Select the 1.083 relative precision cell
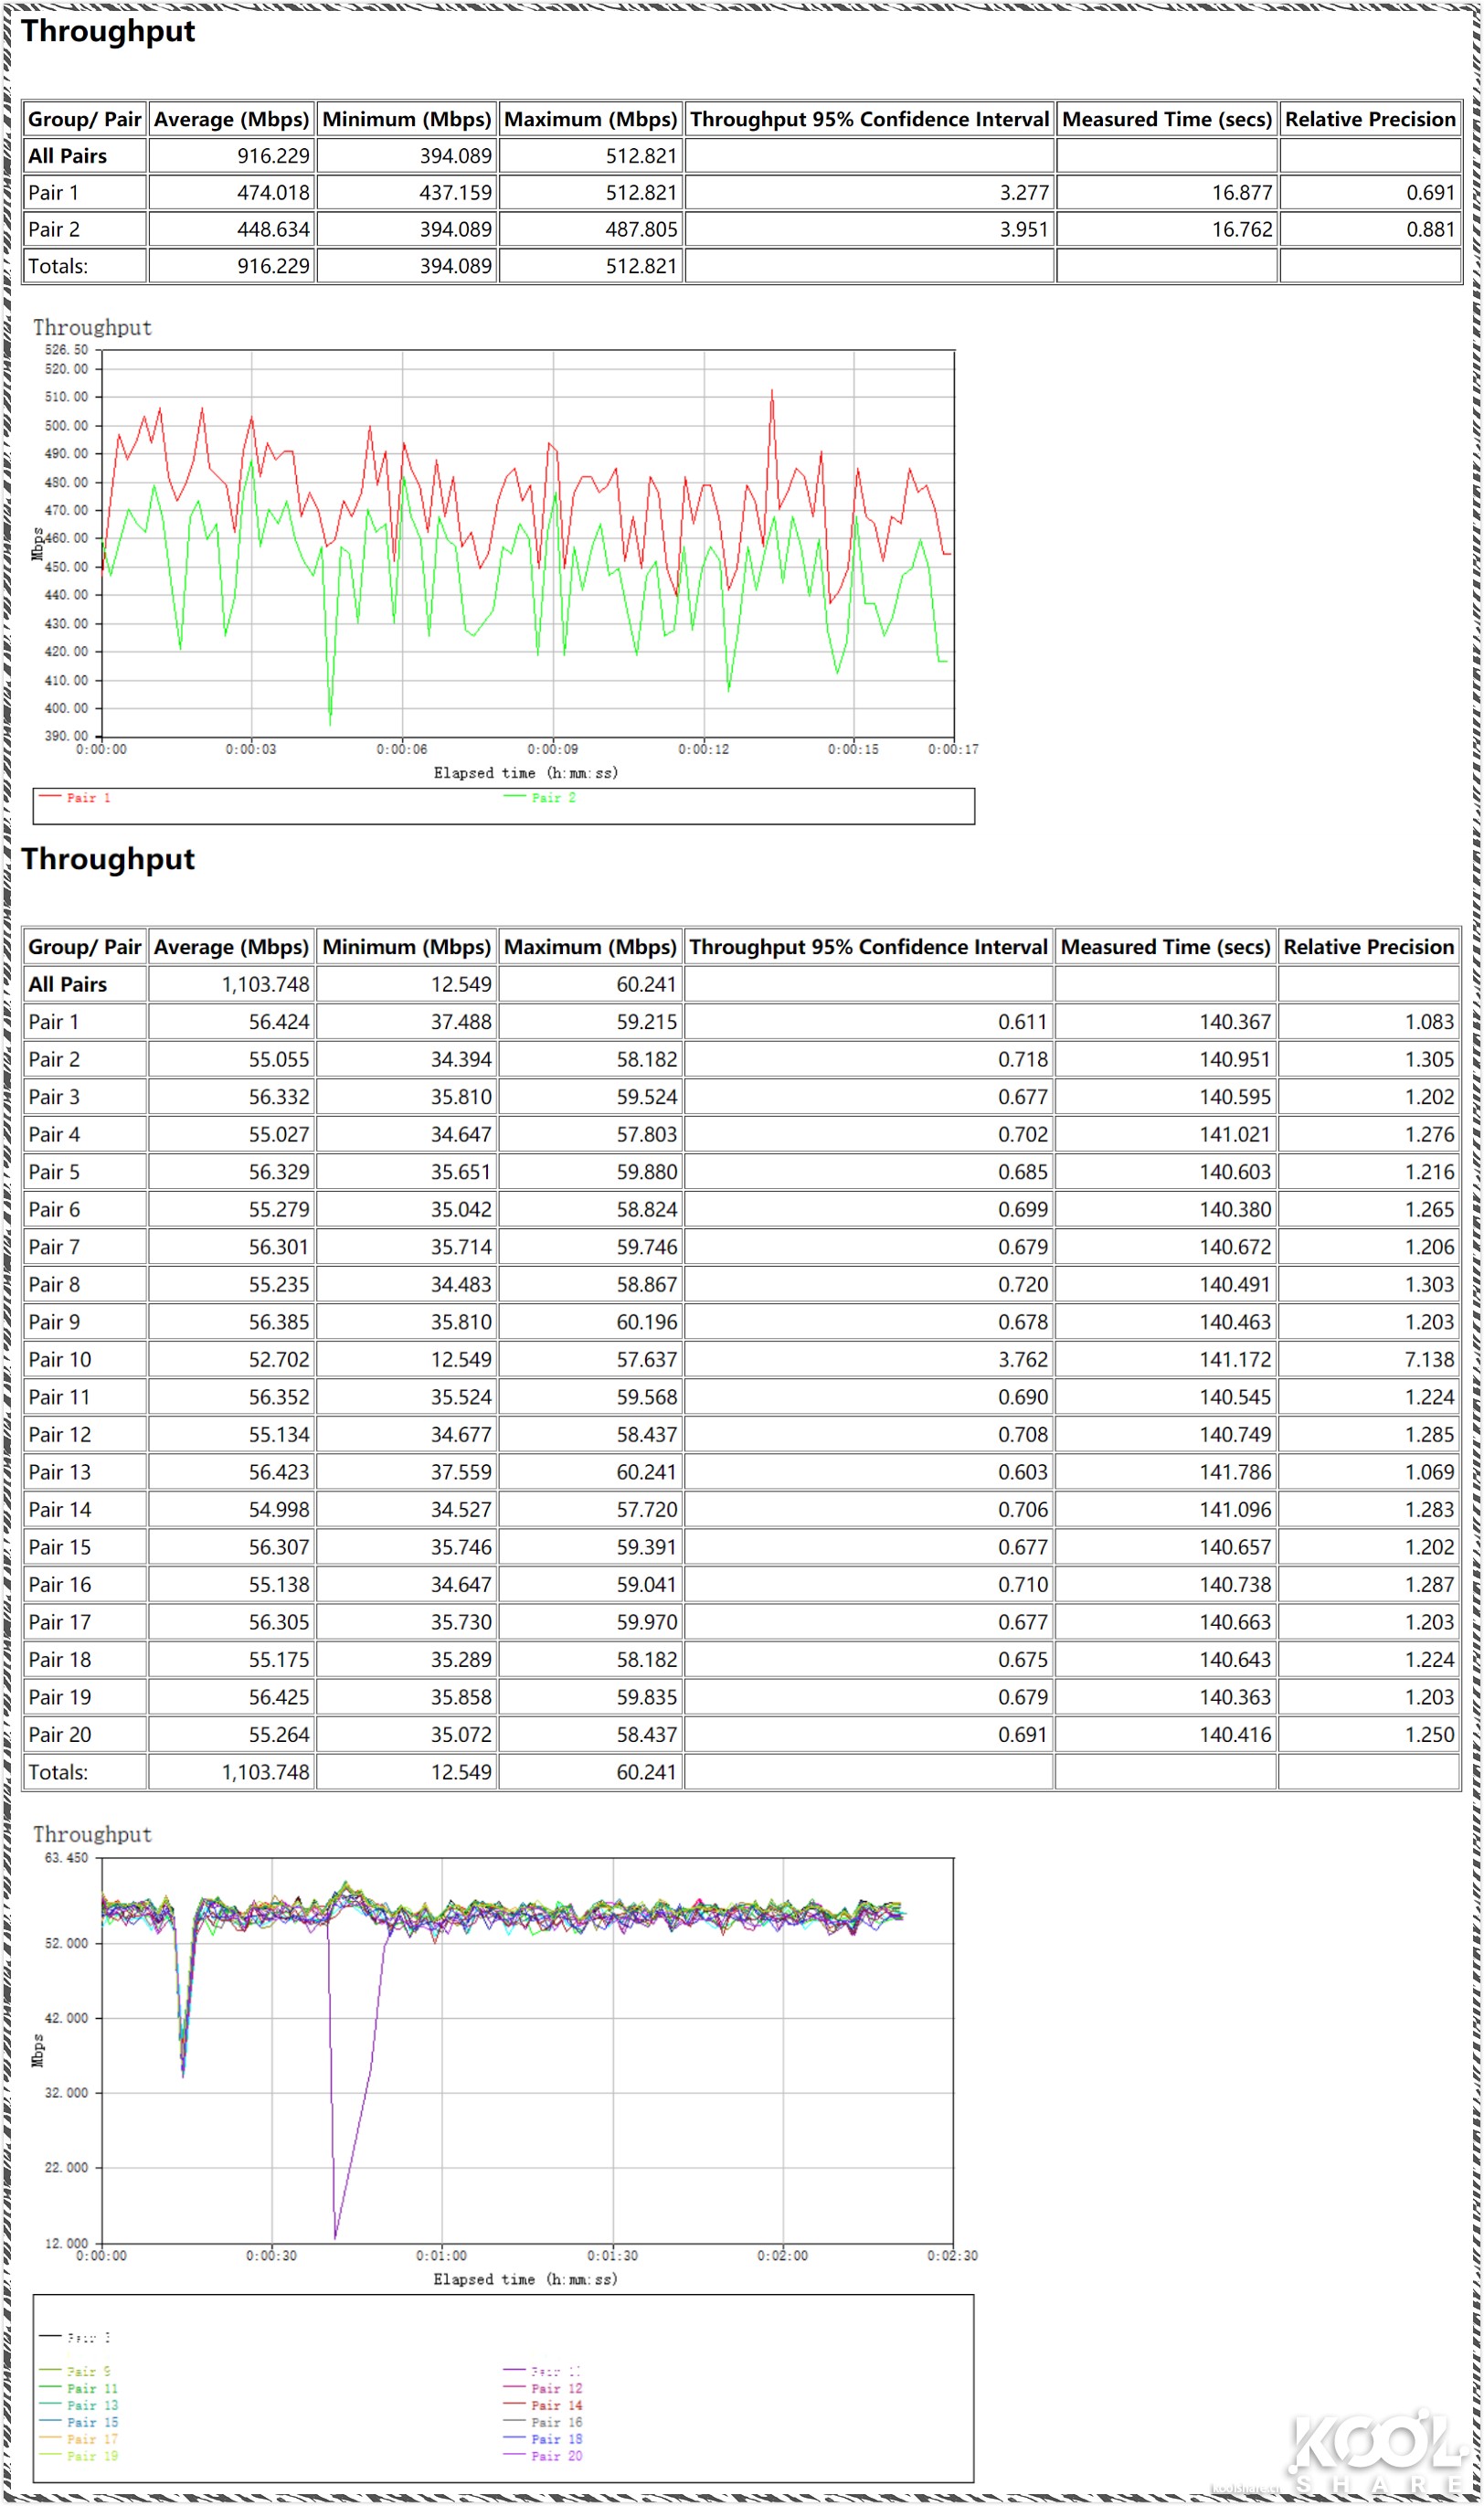 (1369, 1022)
